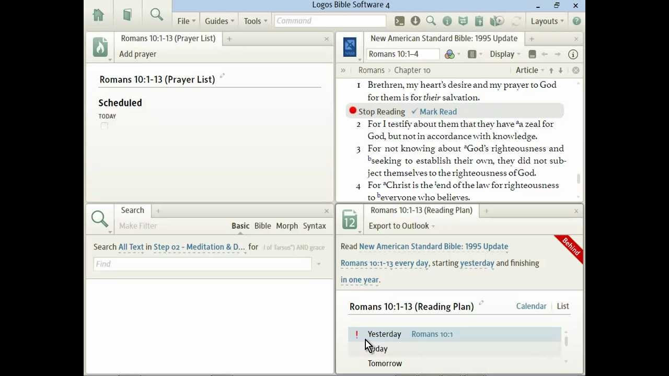Viewport: 669px width, 376px height.
Task: Switch to Bible search type
Action: point(262,226)
